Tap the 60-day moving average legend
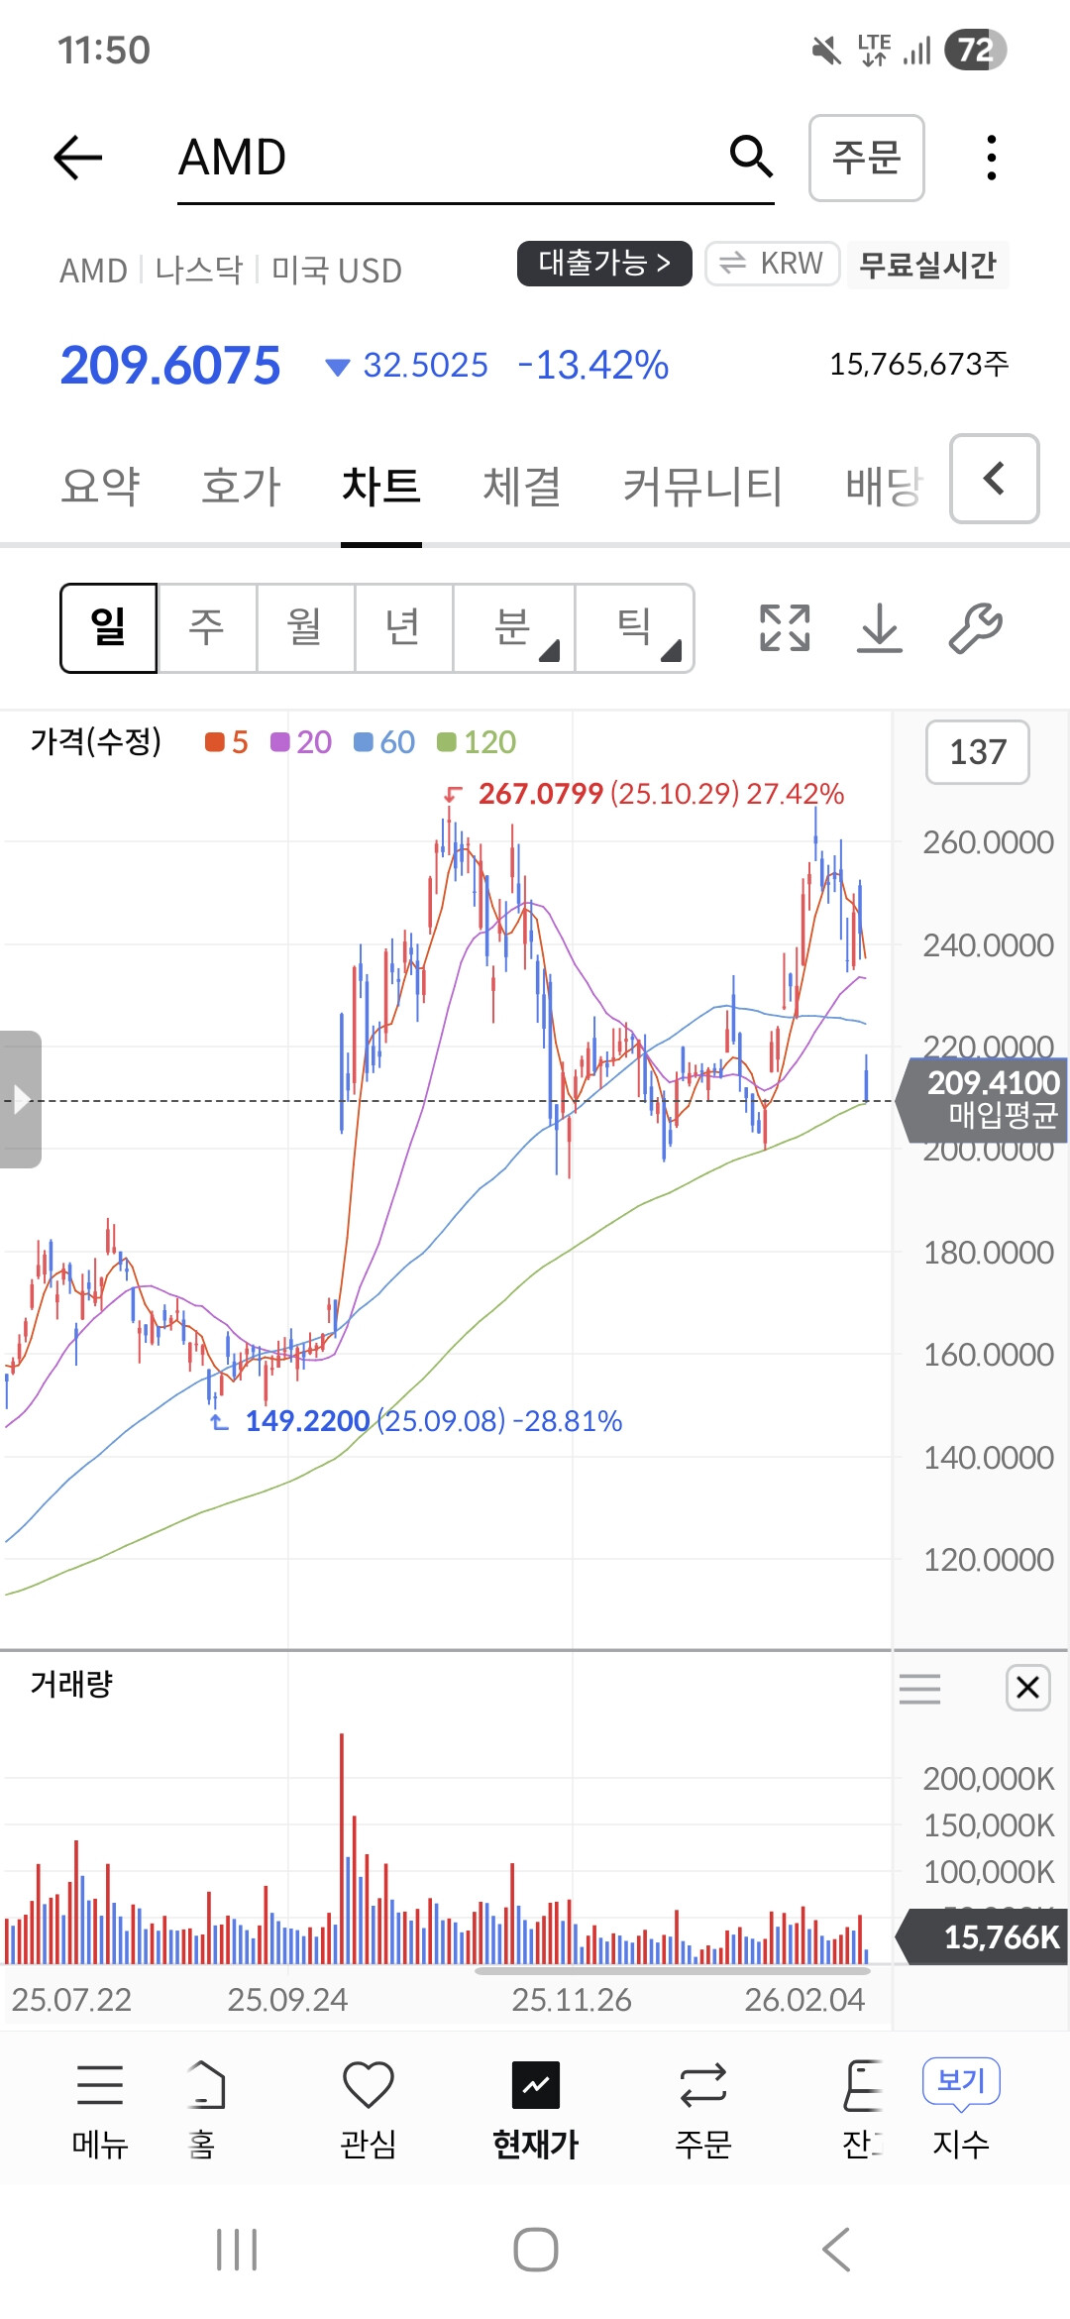The width and height of the screenshot is (1070, 2319). [384, 742]
